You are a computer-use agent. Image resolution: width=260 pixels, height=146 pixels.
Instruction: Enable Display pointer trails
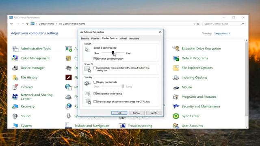(95, 82)
